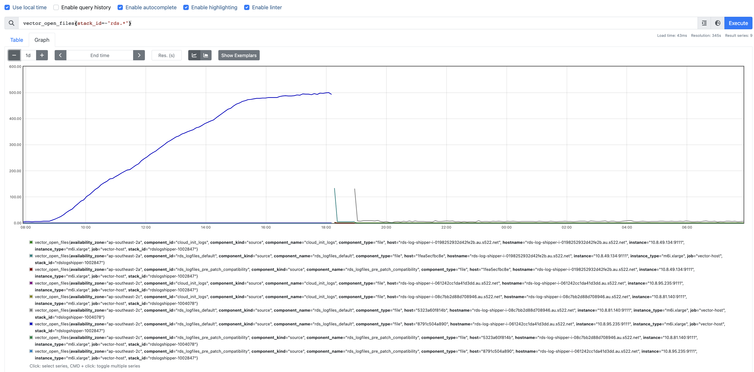Switch to the Table tab
The height and width of the screenshot is (372, 754).
tap(16, 40)
